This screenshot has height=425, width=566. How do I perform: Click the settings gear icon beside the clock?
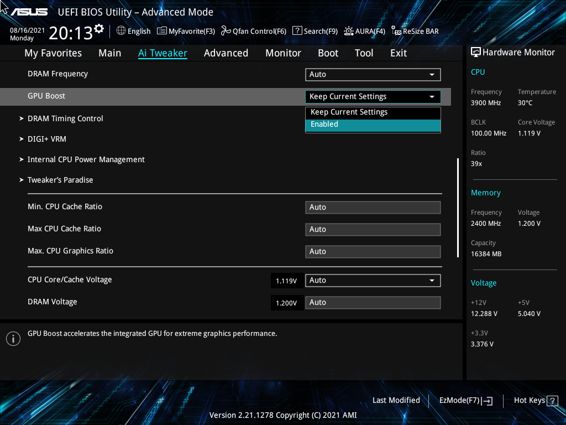(99, 29)
